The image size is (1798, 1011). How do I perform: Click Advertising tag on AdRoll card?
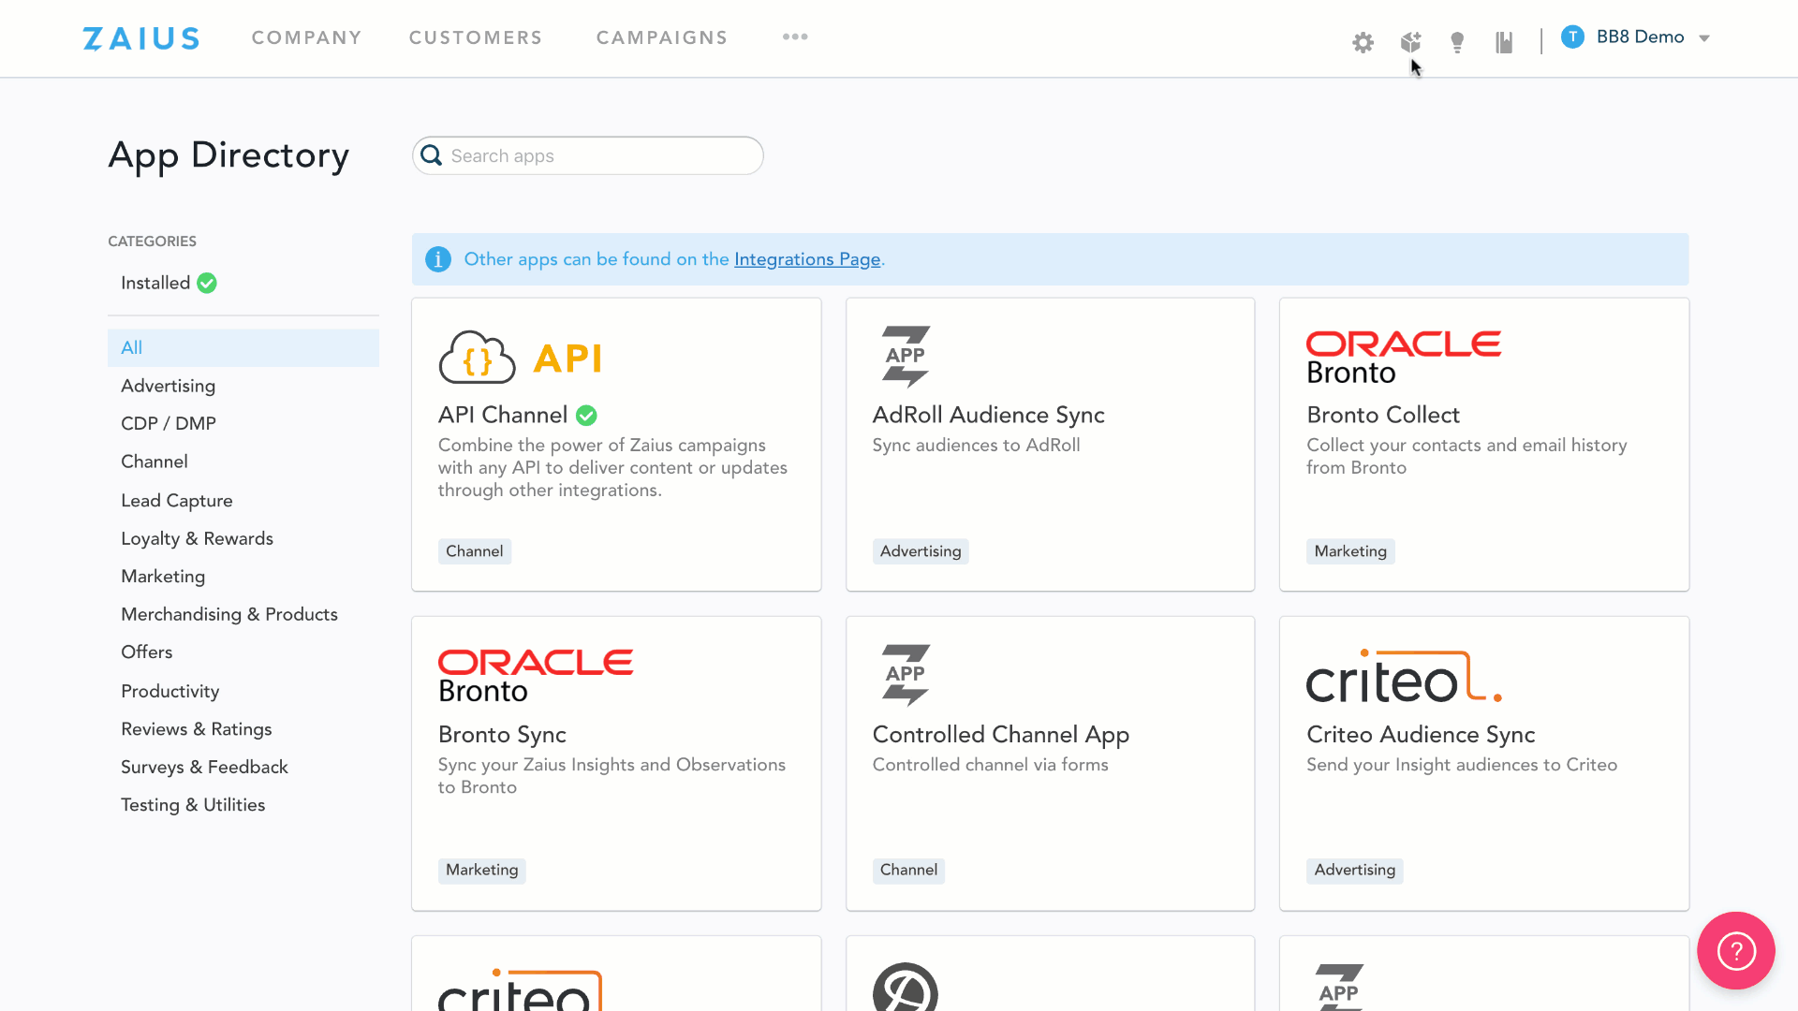[x=921, y=551]
